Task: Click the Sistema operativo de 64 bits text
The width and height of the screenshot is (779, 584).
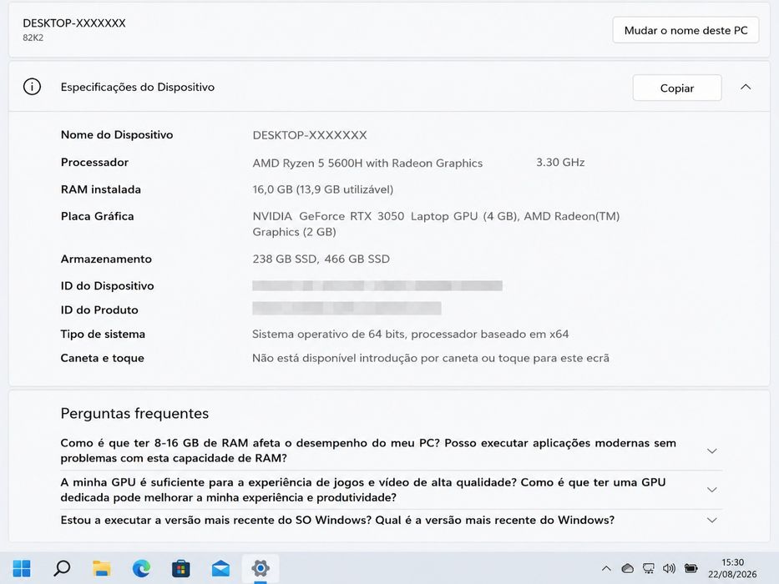Action: [x=329, y=335]
